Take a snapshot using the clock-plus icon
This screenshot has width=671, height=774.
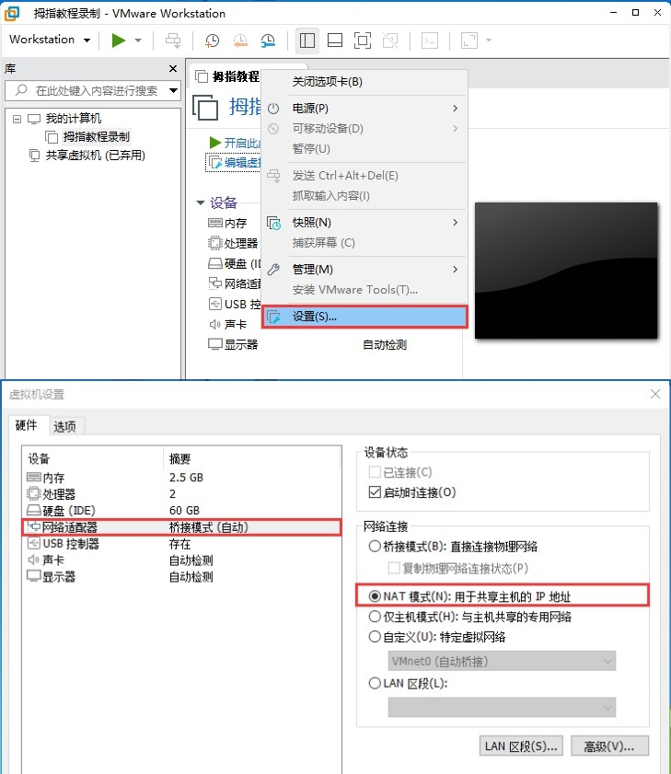coord(212,40)
